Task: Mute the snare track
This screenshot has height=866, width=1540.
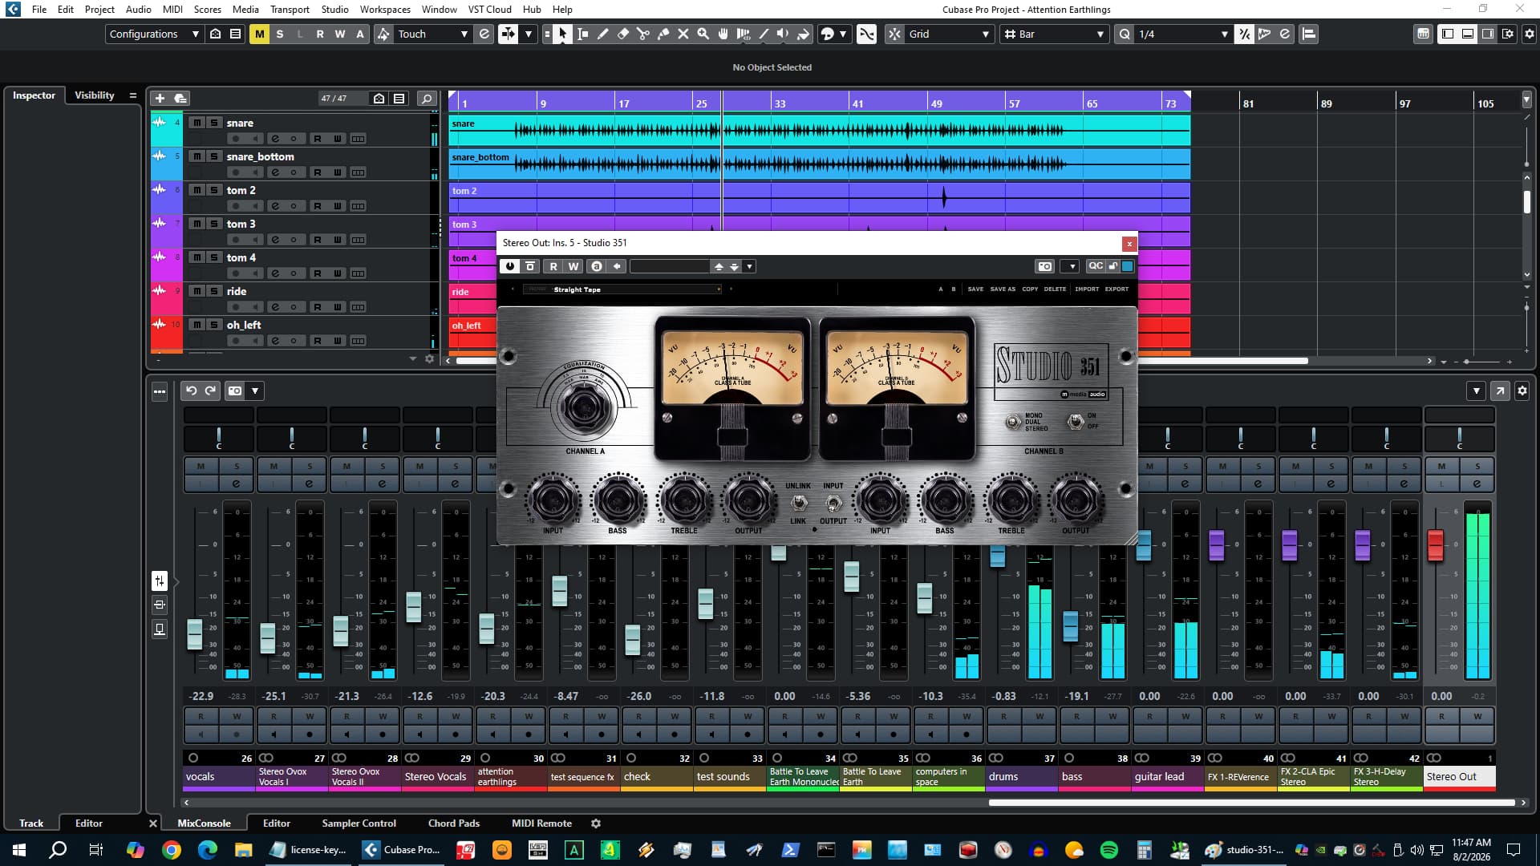Action: click(x=197, y=123)
